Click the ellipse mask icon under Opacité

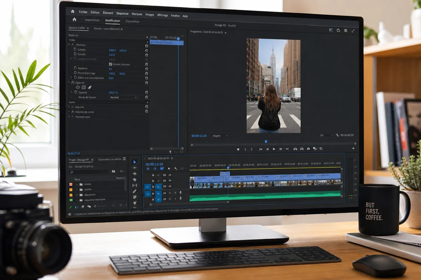coord(78,87)
